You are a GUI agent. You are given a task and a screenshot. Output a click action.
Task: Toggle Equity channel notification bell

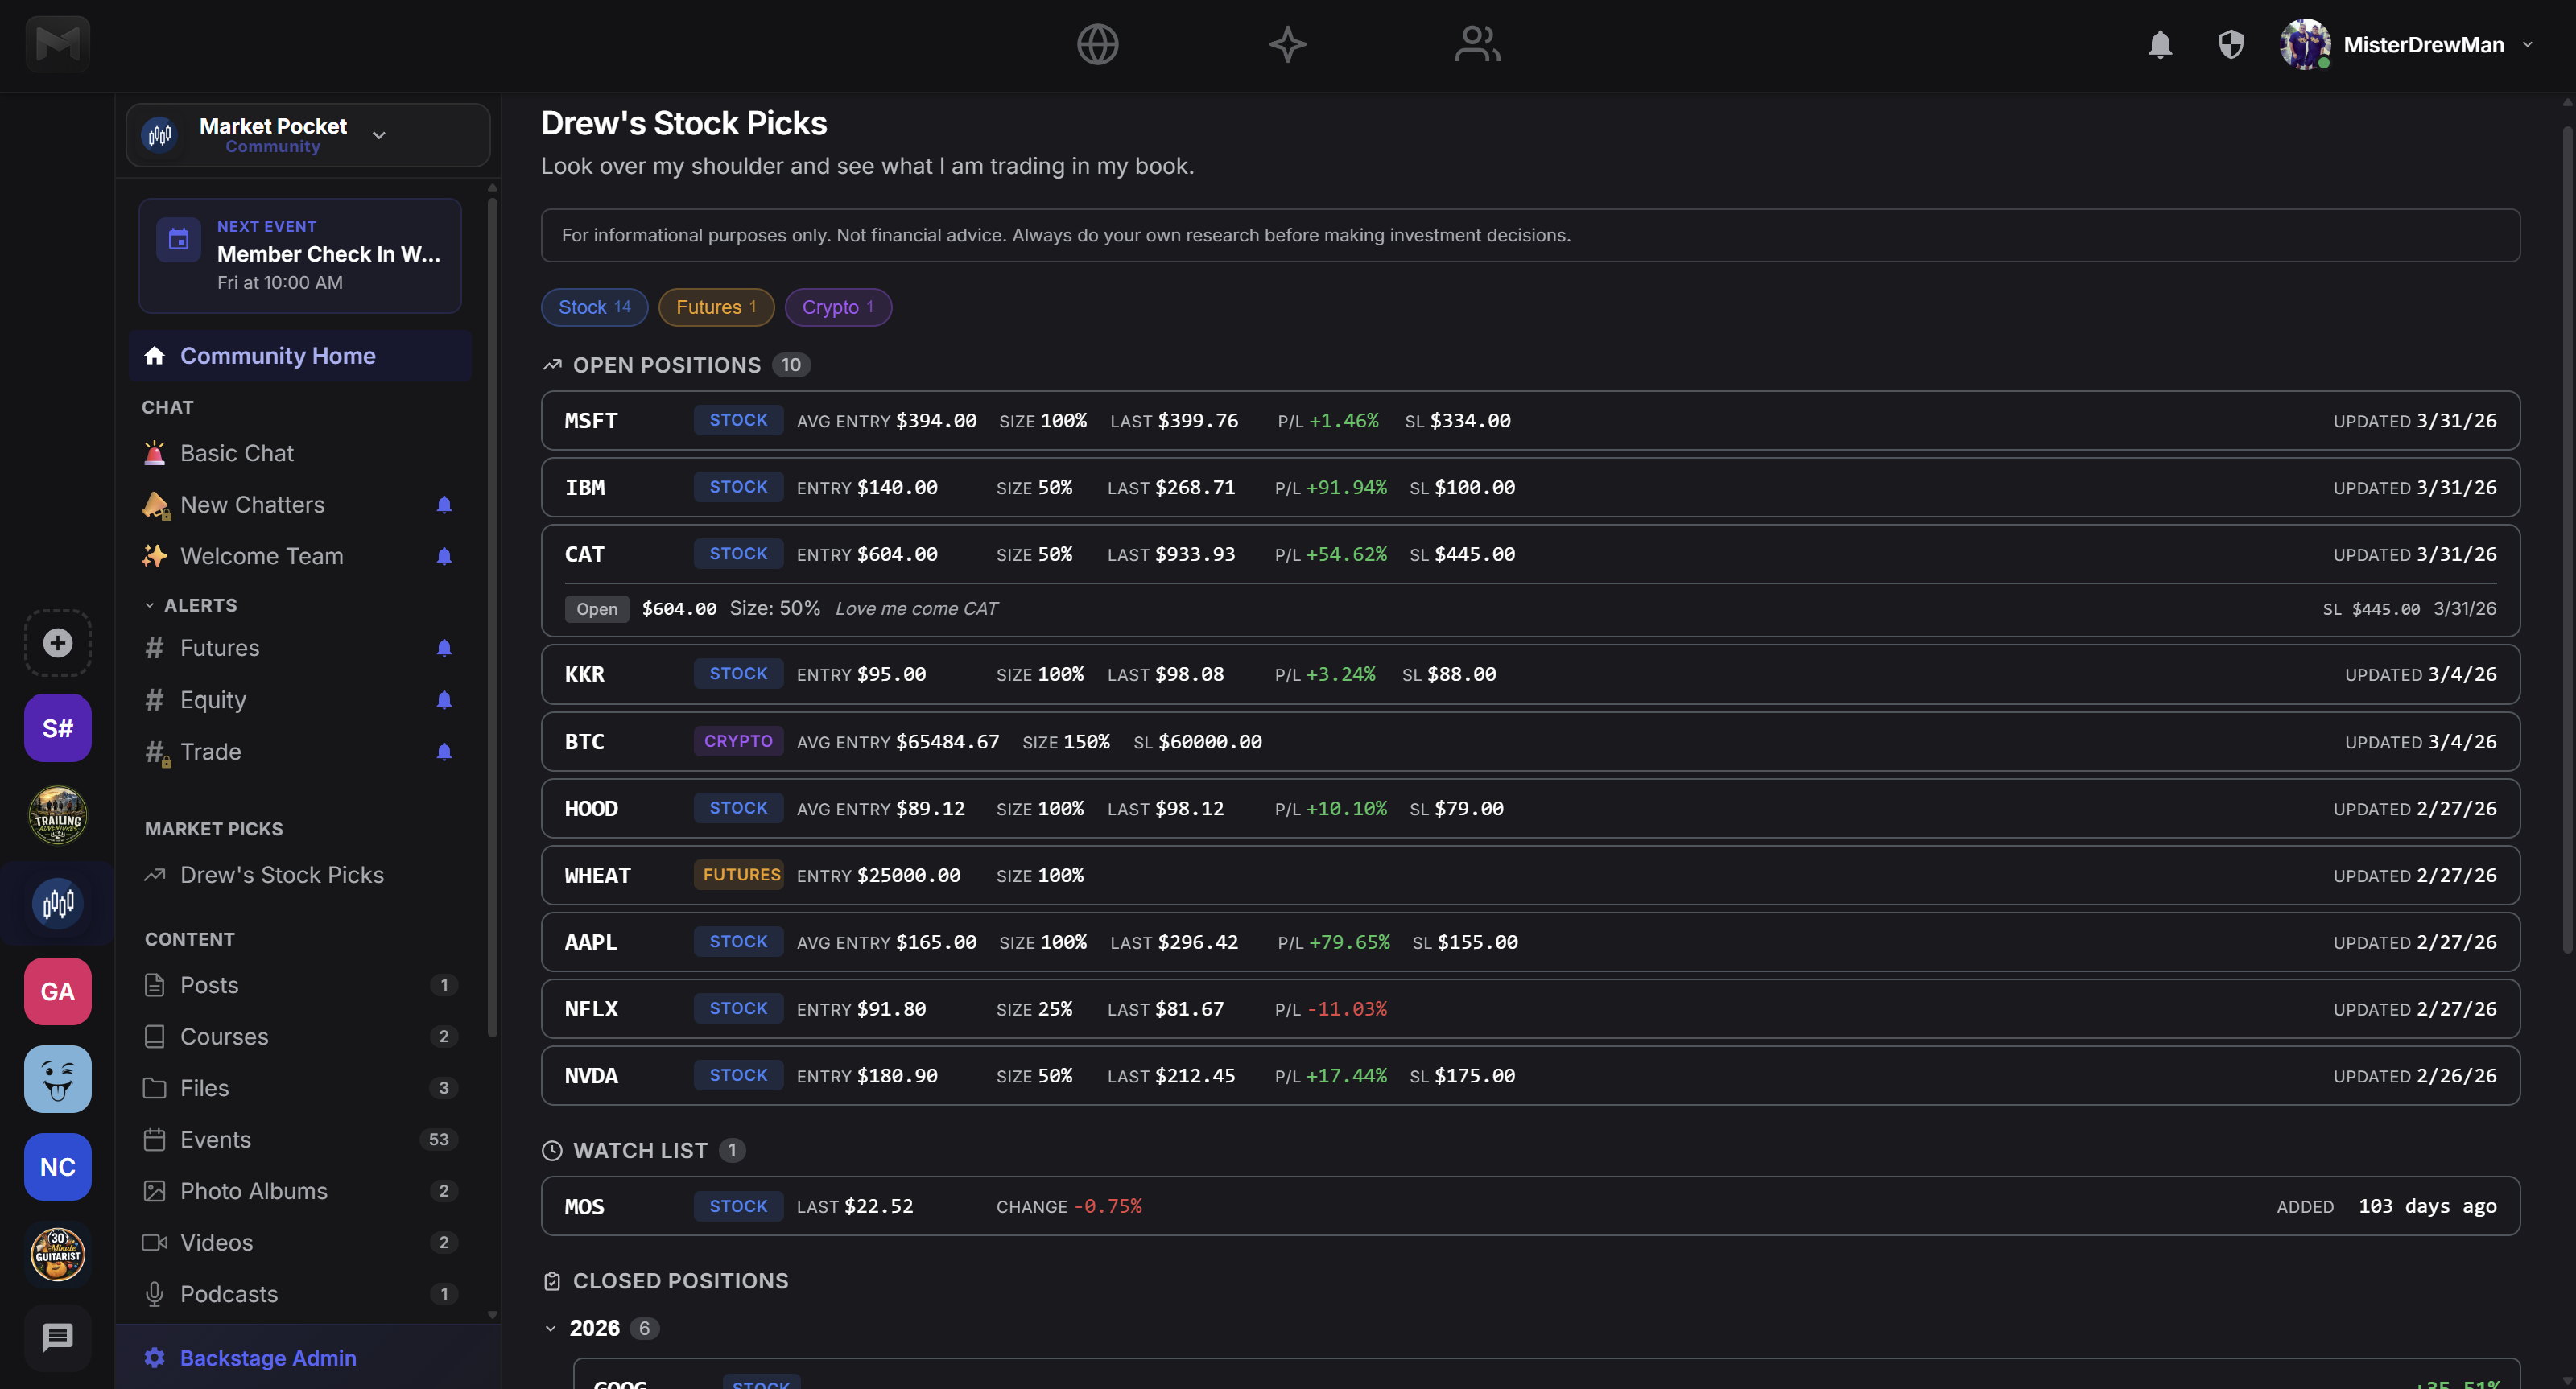tap(444, 700)
